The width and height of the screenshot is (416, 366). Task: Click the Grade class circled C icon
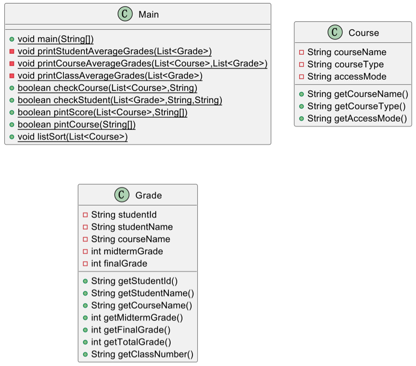click(122, 195)
